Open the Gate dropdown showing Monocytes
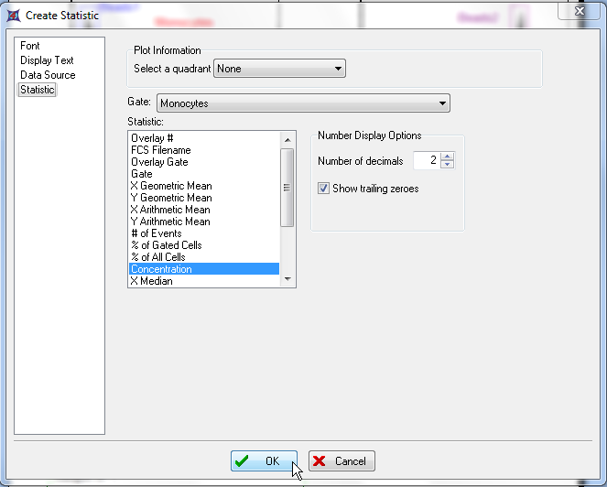This screenshot has height=487, width=607. tap(303, 103)
